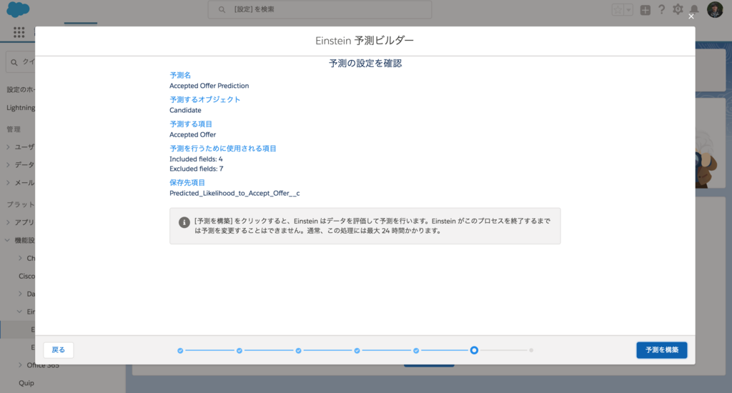The image size is (732, 393).
Task: Collapse the 機能設定 sidebar section
Action: tap(7, 240)
